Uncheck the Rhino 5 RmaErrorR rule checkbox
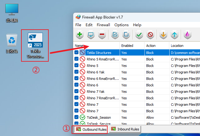Screen dimensions: 200x136 pos(76,59)
